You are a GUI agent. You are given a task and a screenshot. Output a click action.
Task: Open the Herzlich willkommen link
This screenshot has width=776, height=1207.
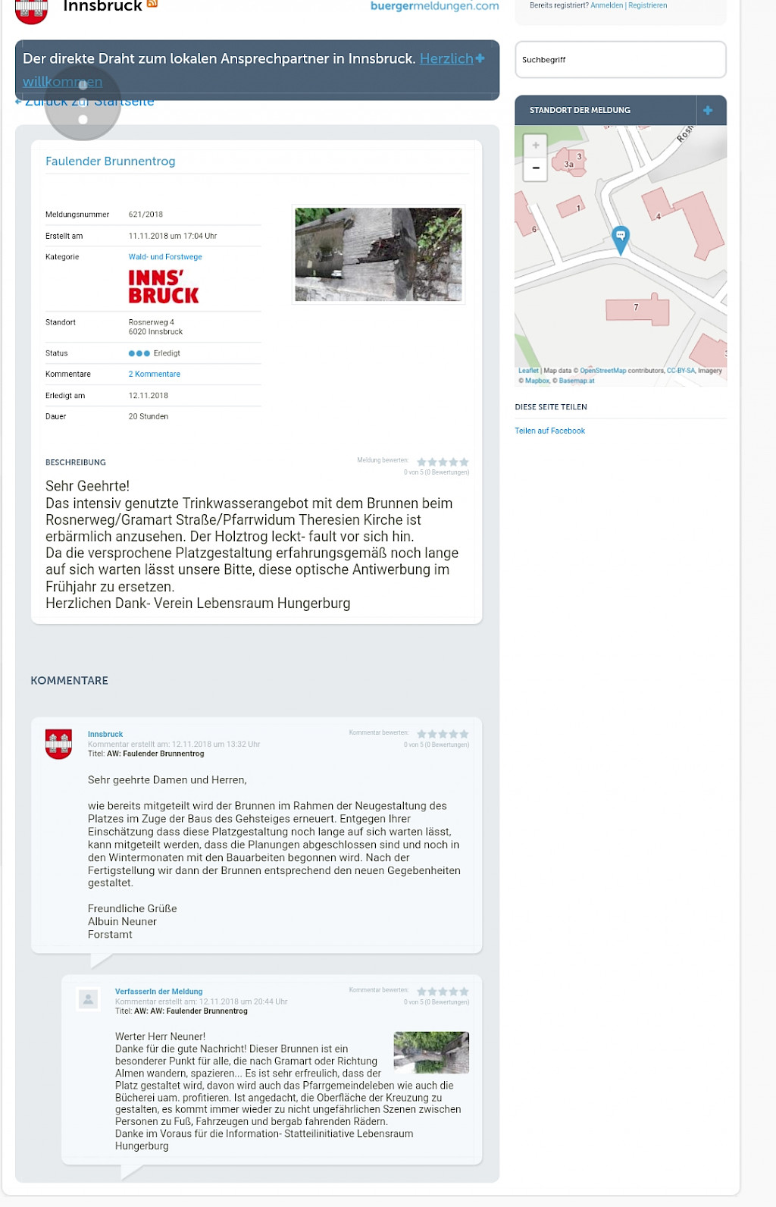pos(446,58)
